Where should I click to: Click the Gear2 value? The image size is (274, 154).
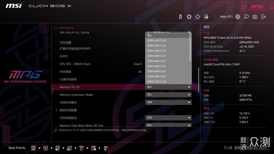138,64
